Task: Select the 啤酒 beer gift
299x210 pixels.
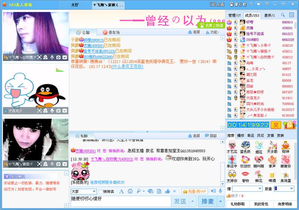Action: [x=272, y=176]
